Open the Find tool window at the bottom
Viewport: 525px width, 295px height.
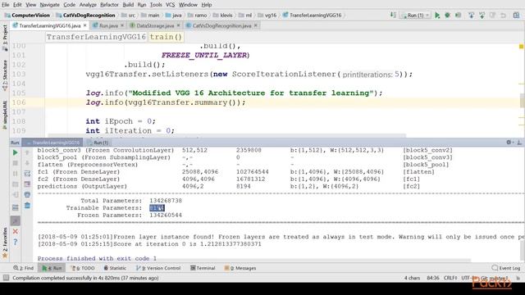(24, 268)
